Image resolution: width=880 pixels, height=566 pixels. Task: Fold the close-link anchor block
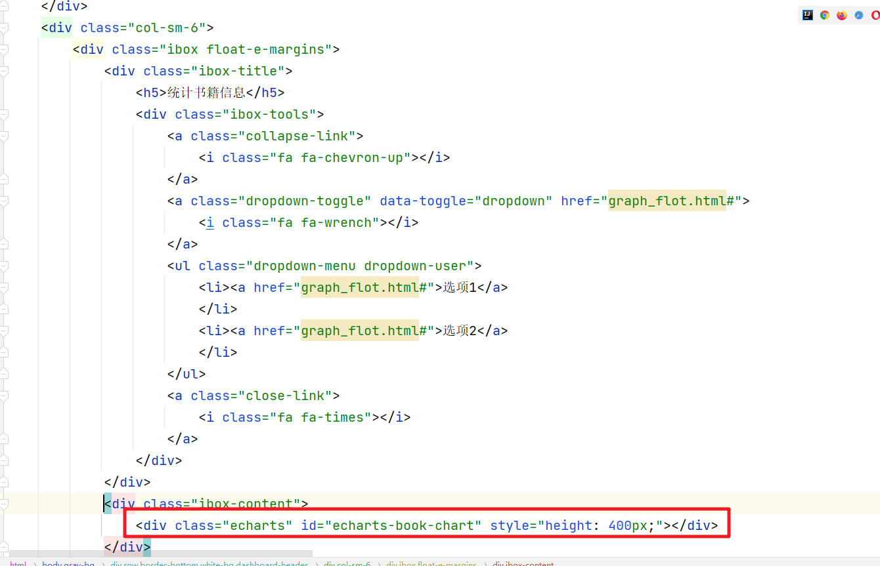4,395
